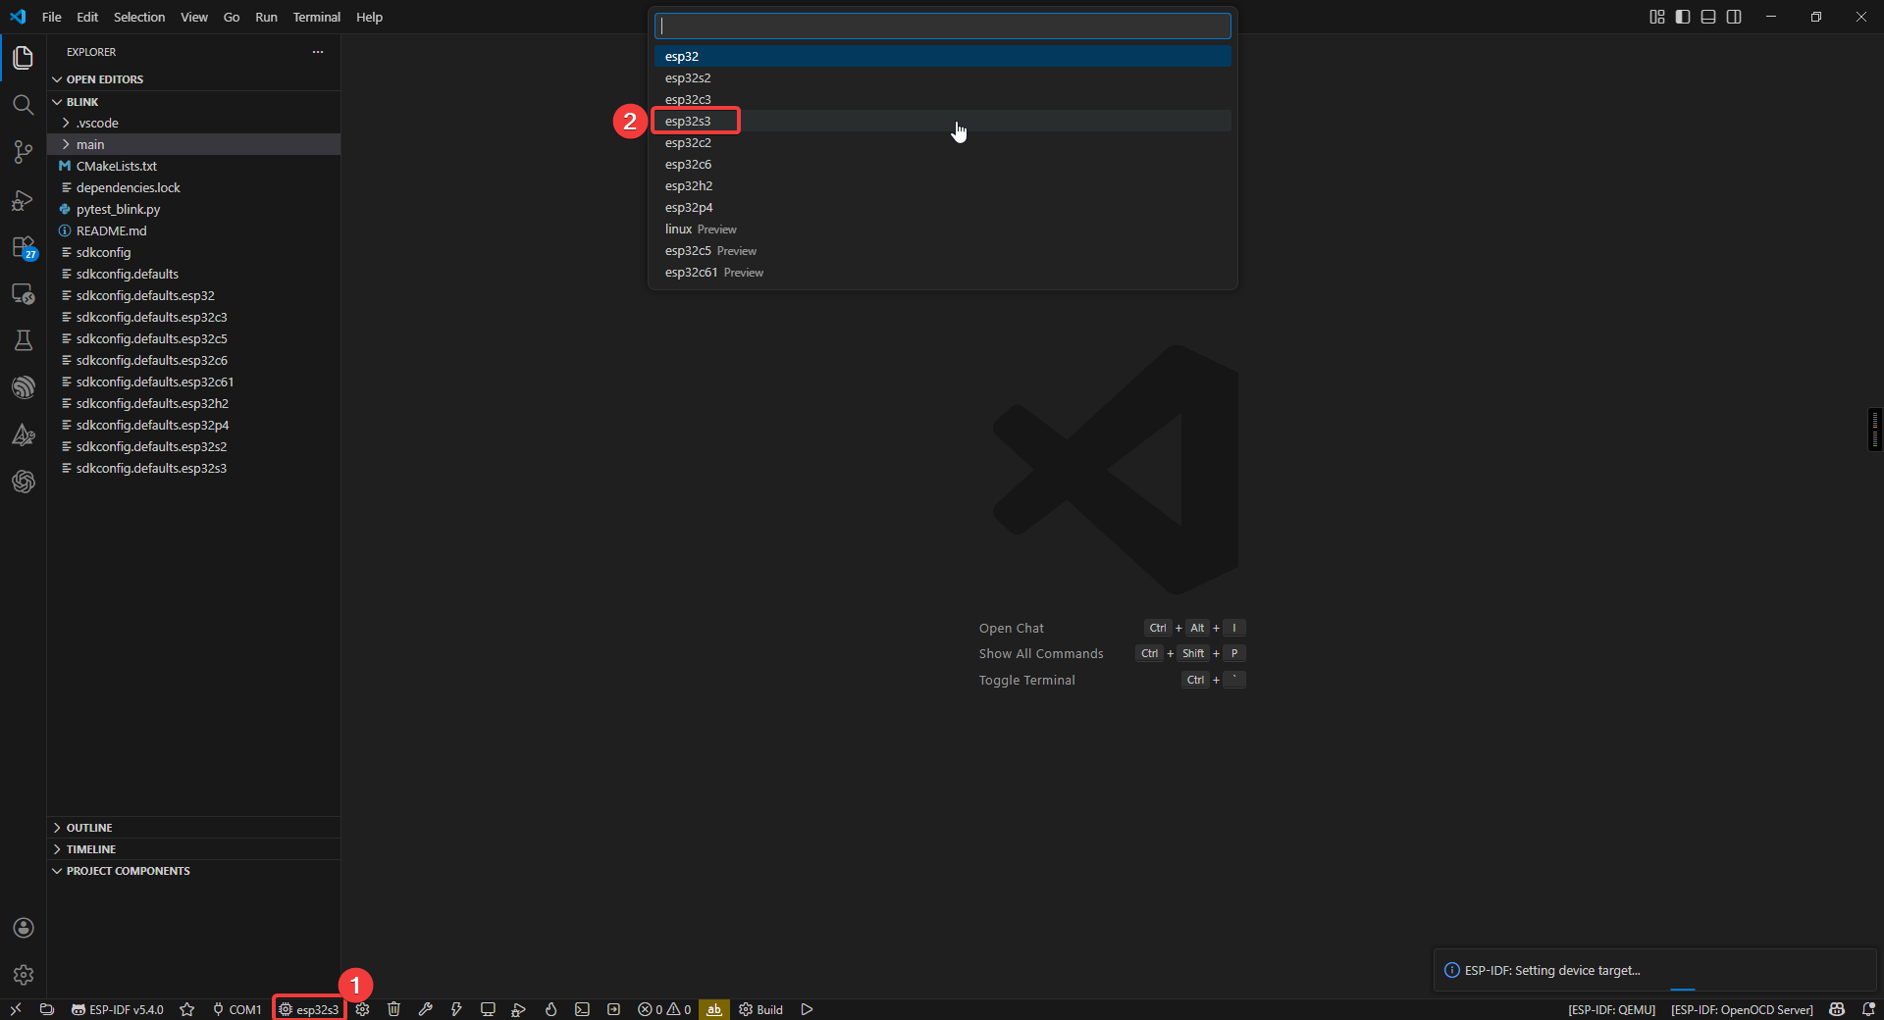Pick the esp32p4 target option
This screenshot has height=1020, width=1884.
click(943, 207)
